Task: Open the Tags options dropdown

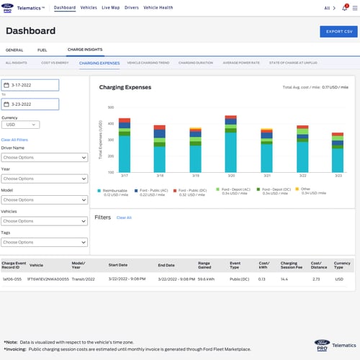Action: pyautogui.click(x=45, y=242)
